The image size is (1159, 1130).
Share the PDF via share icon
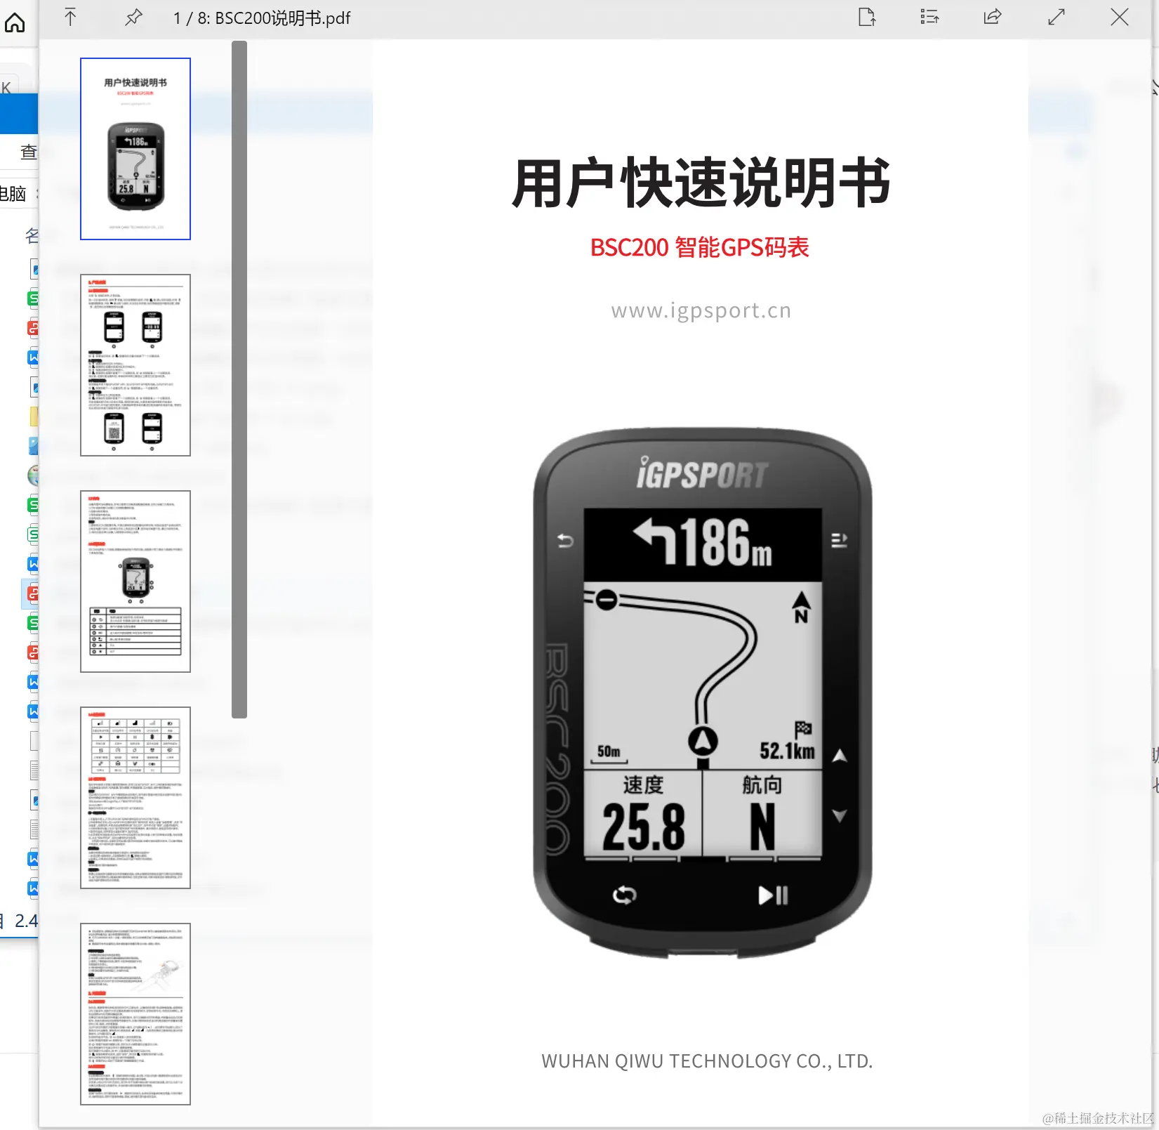(993, 17)
